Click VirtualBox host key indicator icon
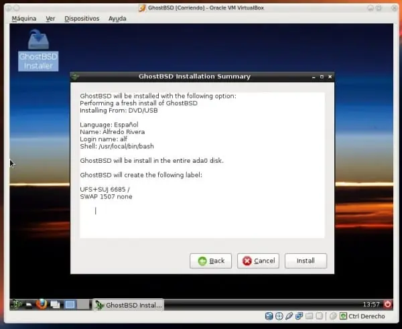The image size is (402, 329). pyautogui.click(x=343, y=316)
